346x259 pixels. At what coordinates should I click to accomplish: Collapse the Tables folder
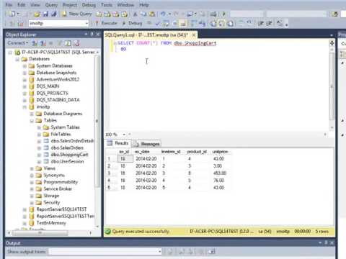pos(32,121)
